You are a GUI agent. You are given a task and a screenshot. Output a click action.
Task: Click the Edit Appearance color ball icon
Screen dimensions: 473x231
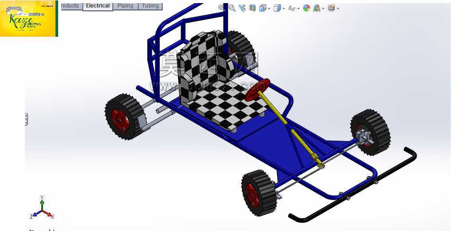307,8
